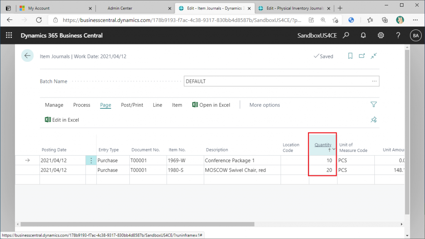Collapse the page with the shrink arrows icon
Viewport: 425px width, 239px height.
point(374,56)
